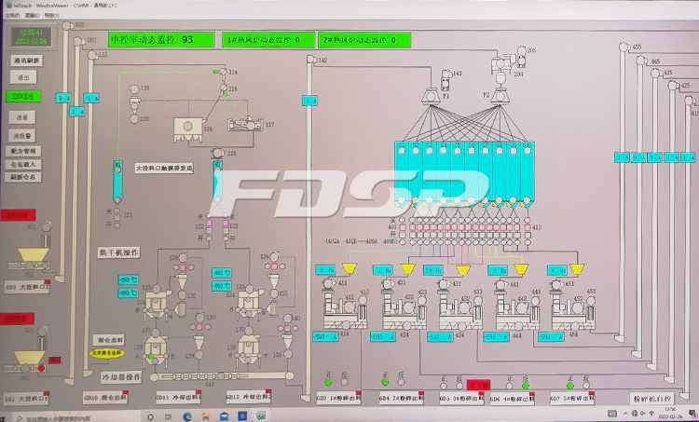Image resolution: width=699 pixels, height=422 pixels.
Task: Open the 文件 menu in menu bar
Action: 7,16
